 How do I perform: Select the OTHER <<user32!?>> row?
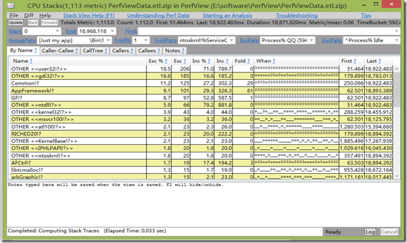[201, 68]
